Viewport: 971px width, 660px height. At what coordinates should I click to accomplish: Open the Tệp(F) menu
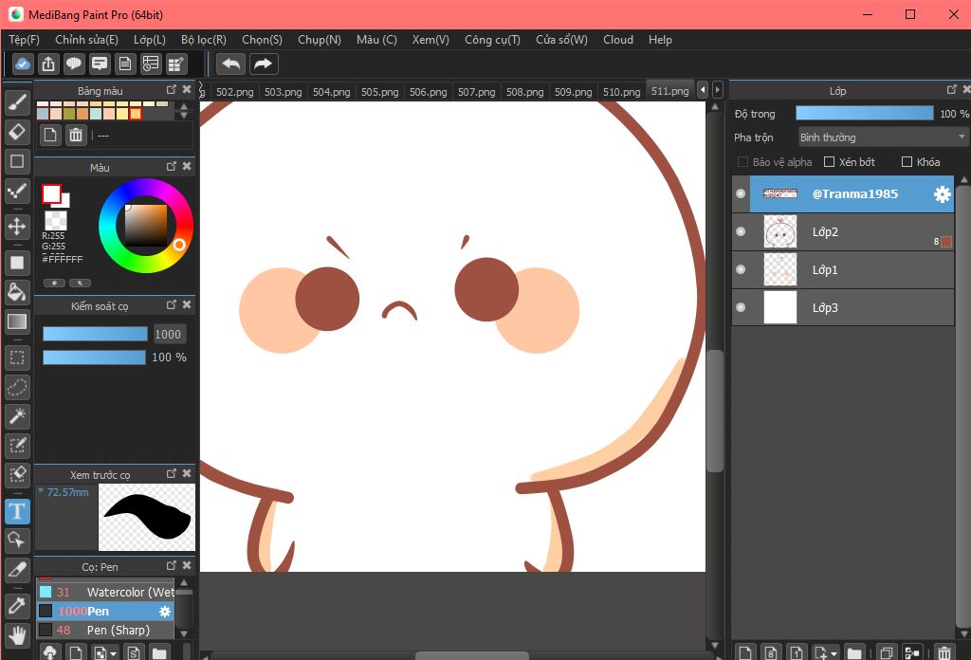(24, 40)
